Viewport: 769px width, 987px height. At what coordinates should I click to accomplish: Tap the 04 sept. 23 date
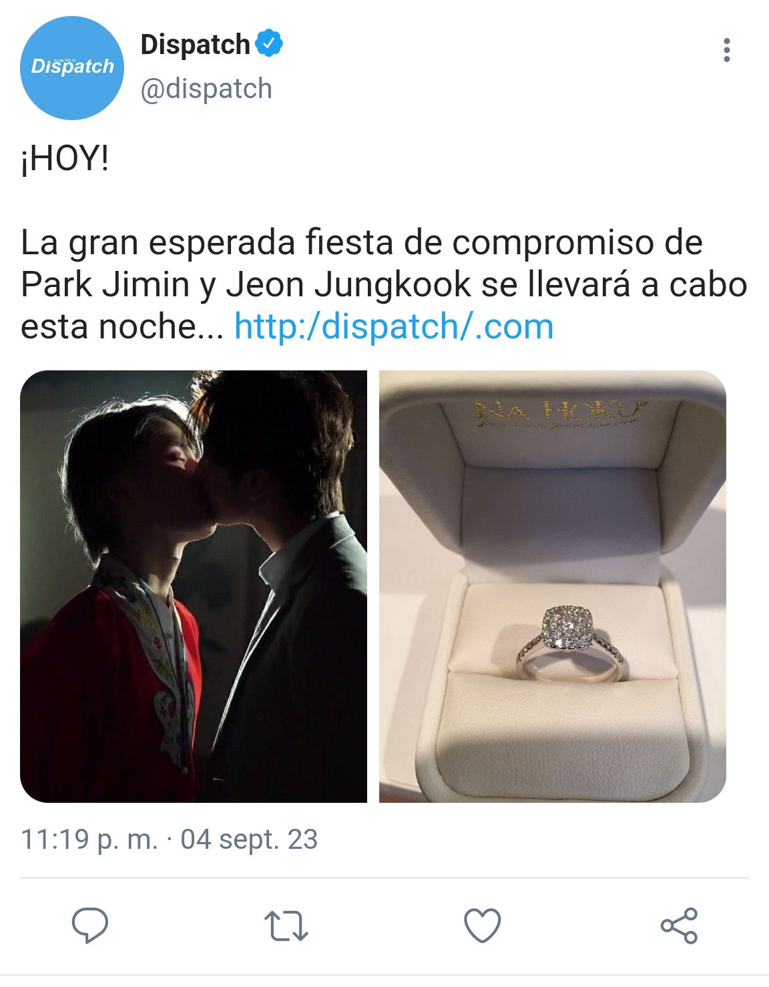point(249,840)
